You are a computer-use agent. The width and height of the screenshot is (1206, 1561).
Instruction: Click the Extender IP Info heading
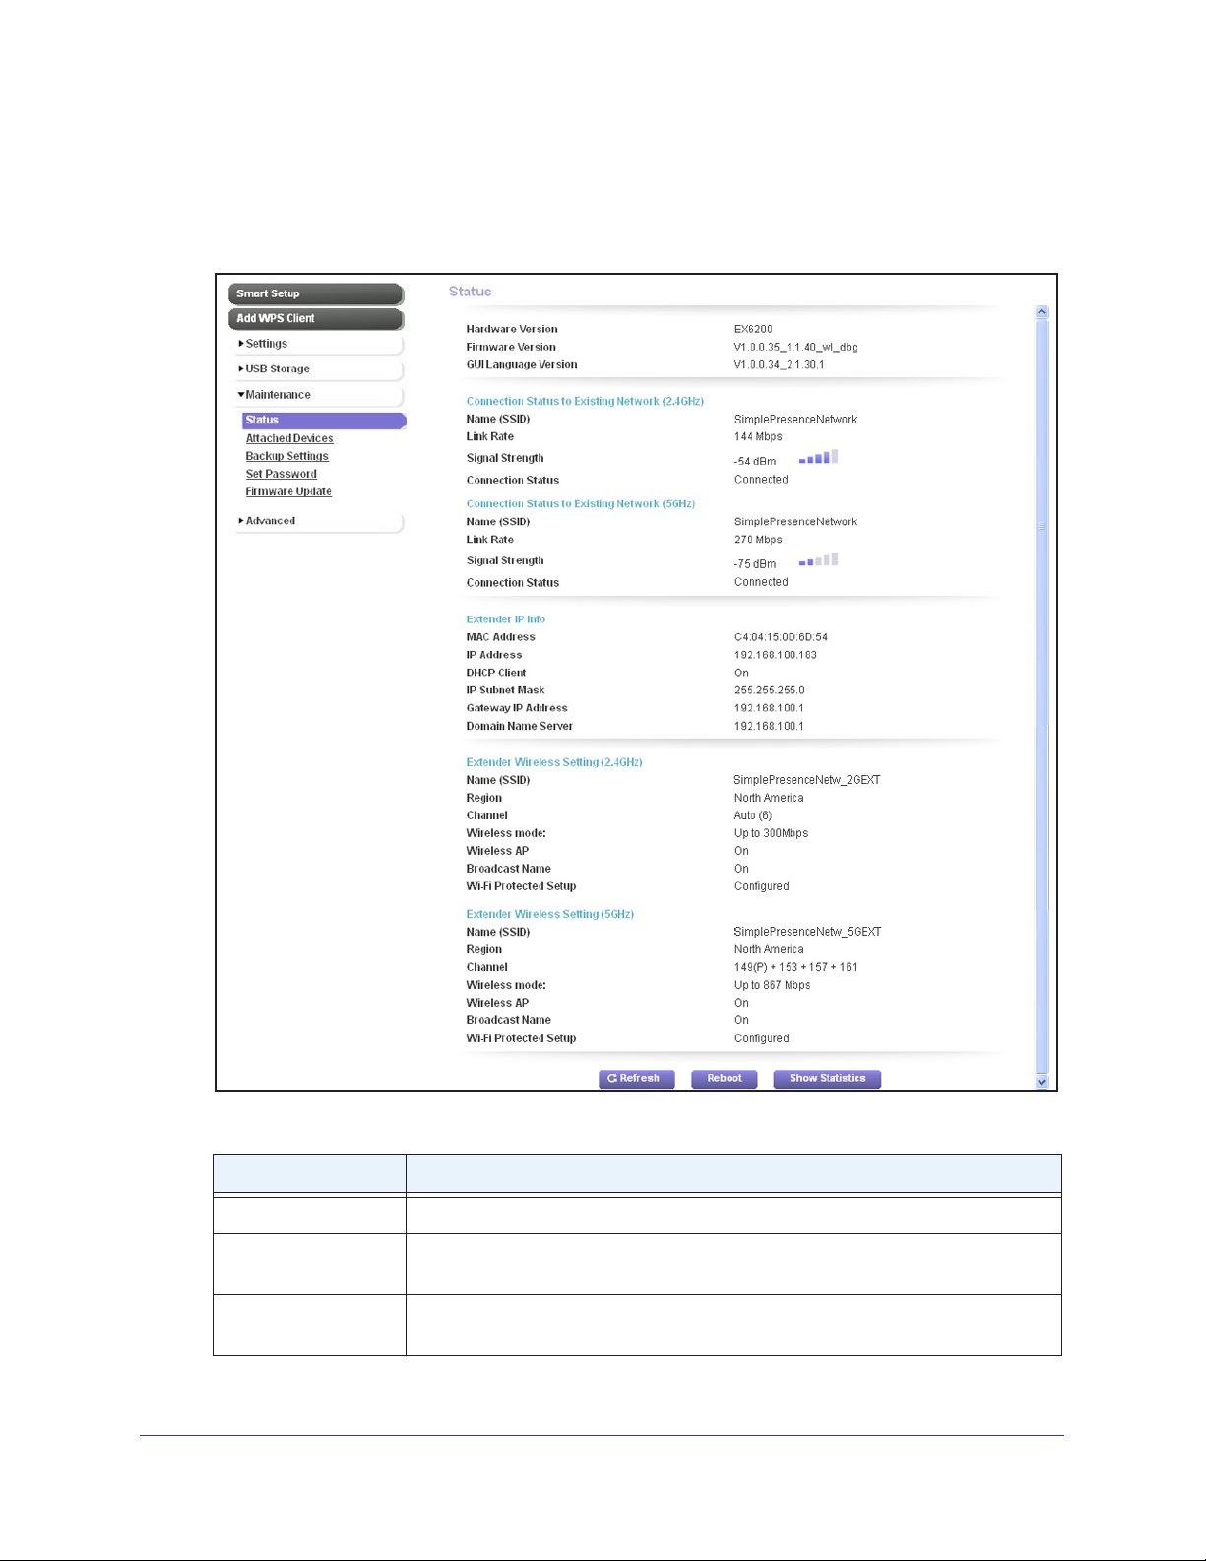pyautogui.click(x=505, y=619)
